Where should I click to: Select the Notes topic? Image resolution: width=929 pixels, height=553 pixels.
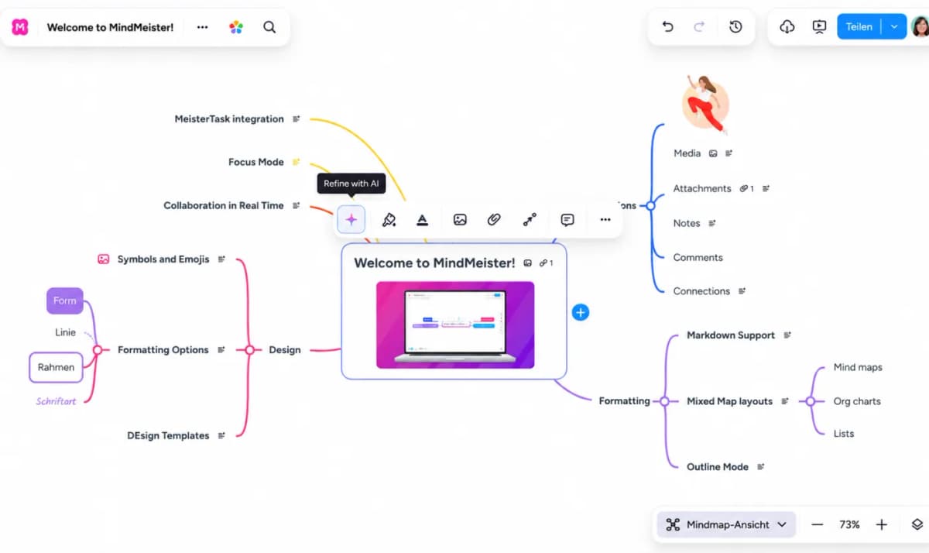pos(687,223)
